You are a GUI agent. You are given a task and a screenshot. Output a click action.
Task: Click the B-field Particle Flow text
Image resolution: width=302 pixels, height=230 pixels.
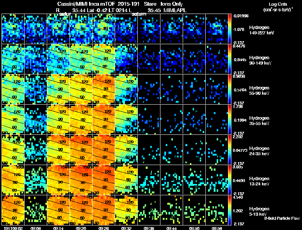click(x=282, y=218)
